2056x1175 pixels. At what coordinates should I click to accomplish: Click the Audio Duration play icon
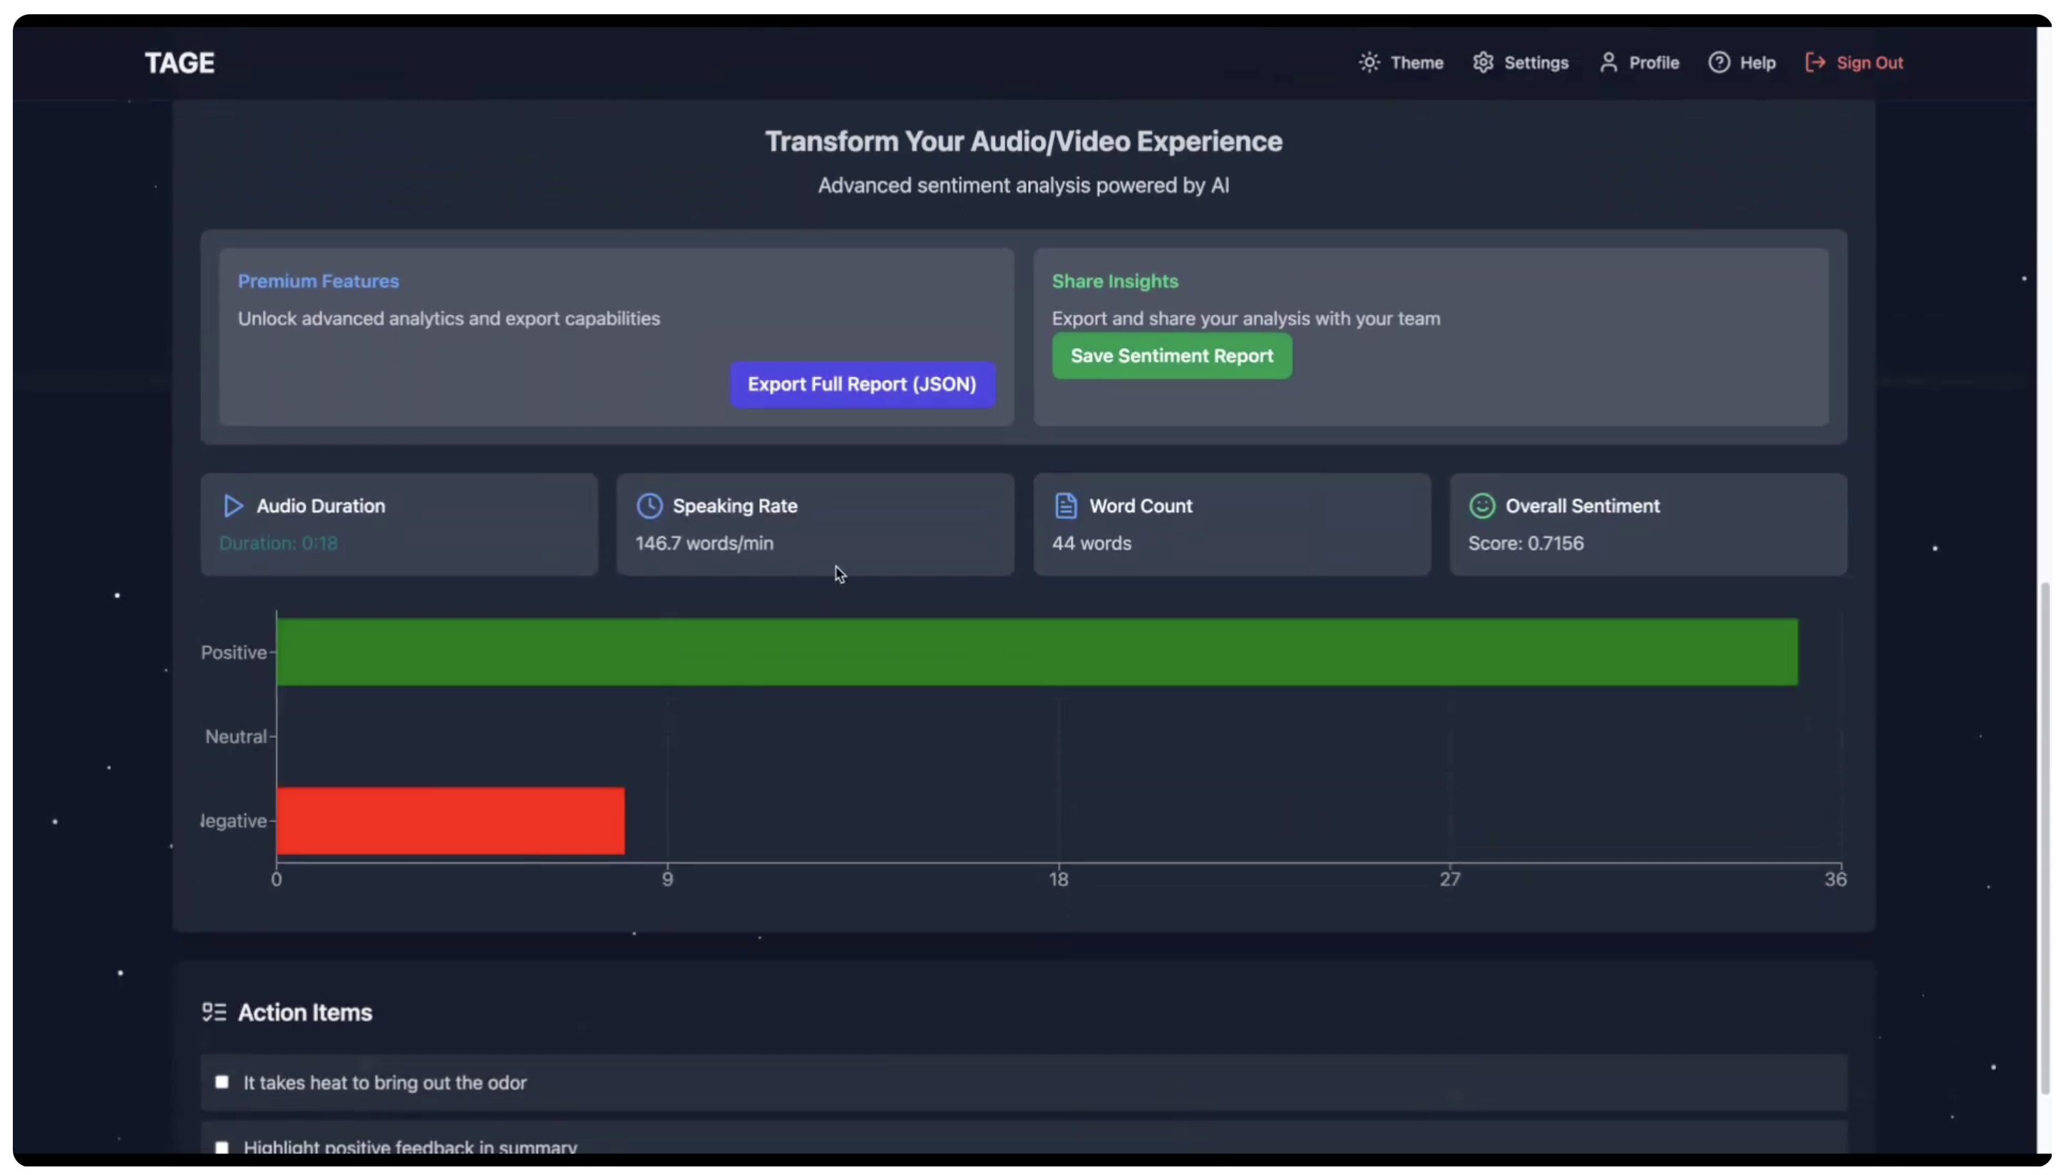(x=233, y=506)
